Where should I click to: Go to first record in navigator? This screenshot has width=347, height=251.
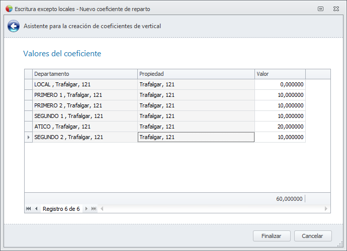click(29, 209)
